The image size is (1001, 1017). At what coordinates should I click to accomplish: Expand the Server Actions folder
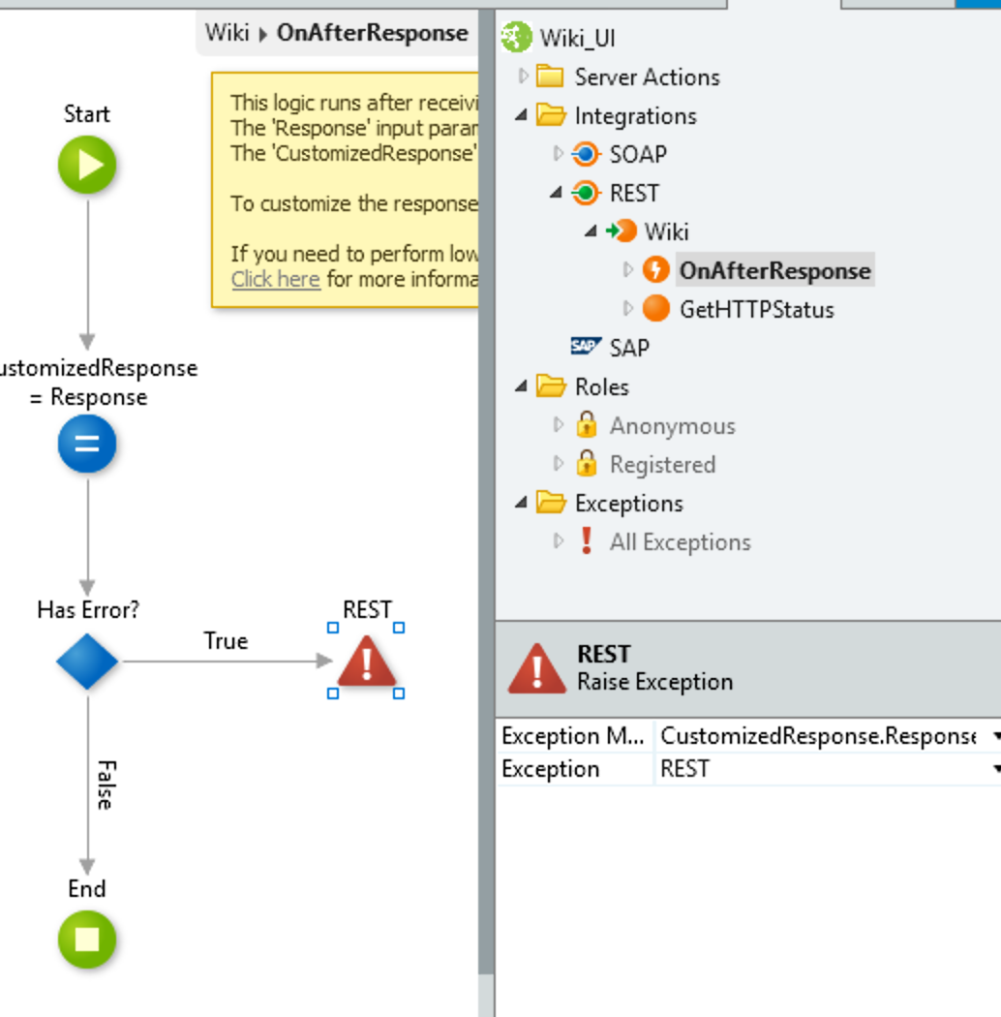point(523,76)
